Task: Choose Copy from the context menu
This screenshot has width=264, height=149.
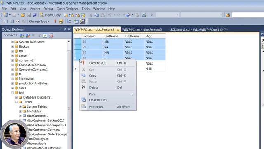Action: (108, 75)
